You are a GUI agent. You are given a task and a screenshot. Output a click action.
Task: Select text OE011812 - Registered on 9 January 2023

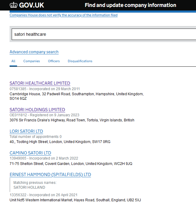[x=44, y=115]
